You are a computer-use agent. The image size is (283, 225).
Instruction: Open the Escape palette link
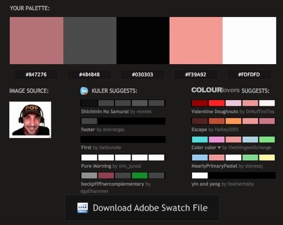(x=199, y=129)
